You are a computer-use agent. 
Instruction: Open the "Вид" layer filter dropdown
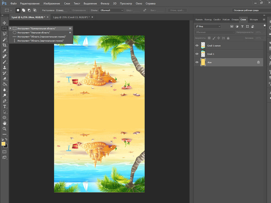pyautogui.click(x=208, y=26)
